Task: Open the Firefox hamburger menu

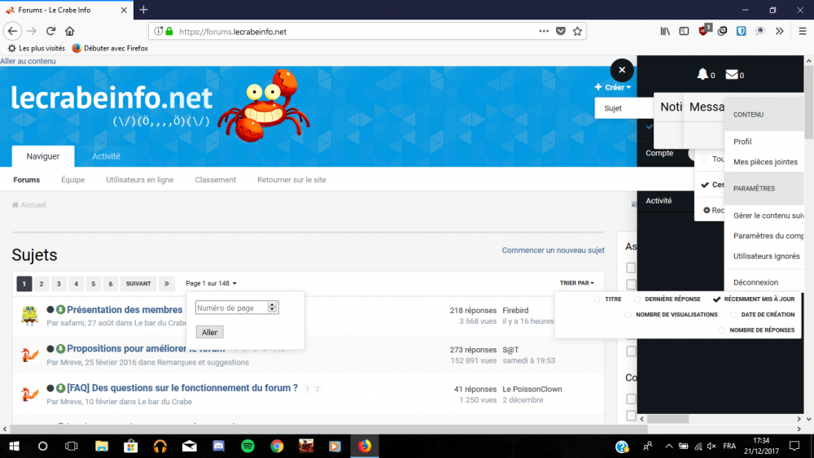Action: 802,31
